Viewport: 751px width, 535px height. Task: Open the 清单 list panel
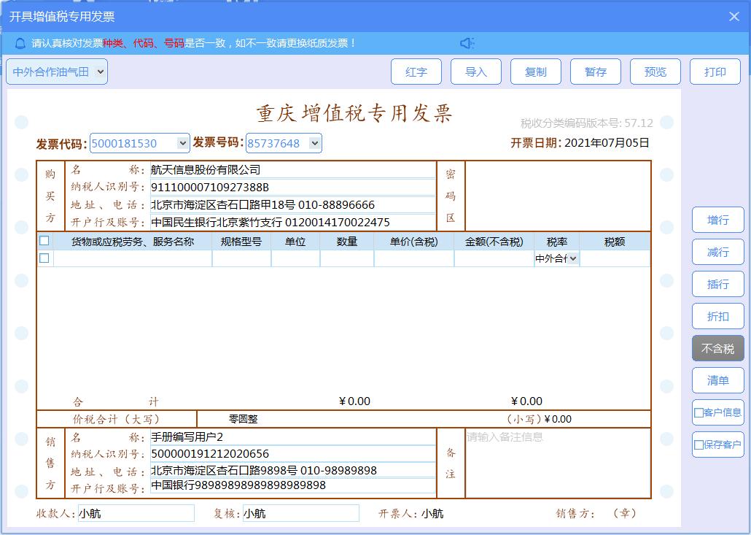pos(717,380)
